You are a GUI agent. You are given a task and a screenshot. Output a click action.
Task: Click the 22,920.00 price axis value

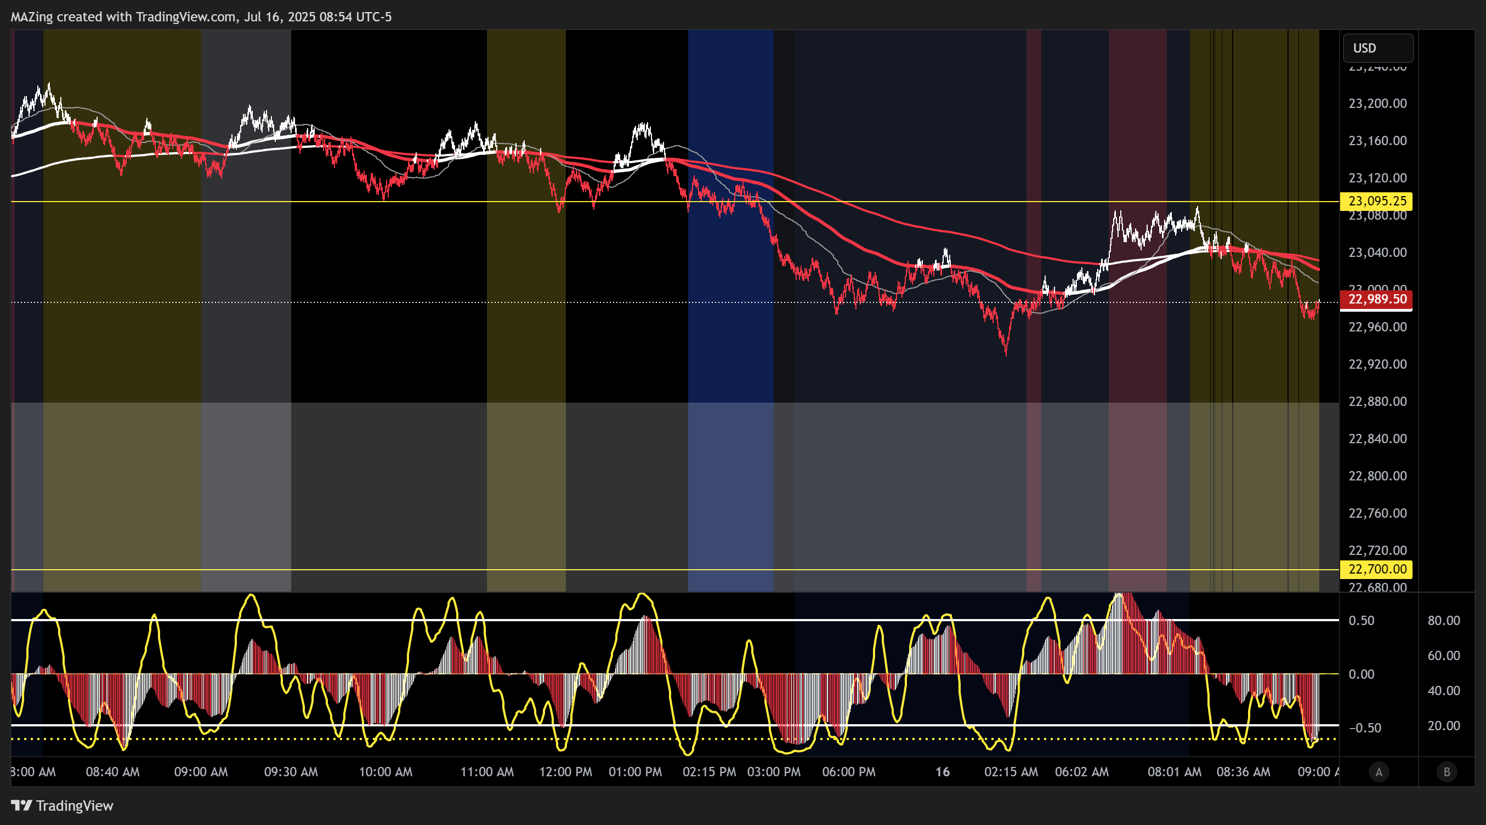(1377, 364)
